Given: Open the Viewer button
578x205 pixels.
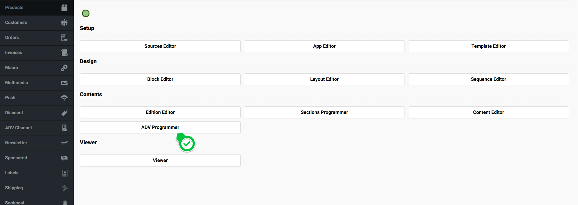Looking at the screenshot, I should (160, 161).
